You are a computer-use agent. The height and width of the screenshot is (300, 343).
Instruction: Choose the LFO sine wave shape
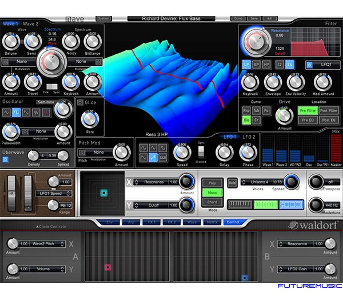click(143, 148)
